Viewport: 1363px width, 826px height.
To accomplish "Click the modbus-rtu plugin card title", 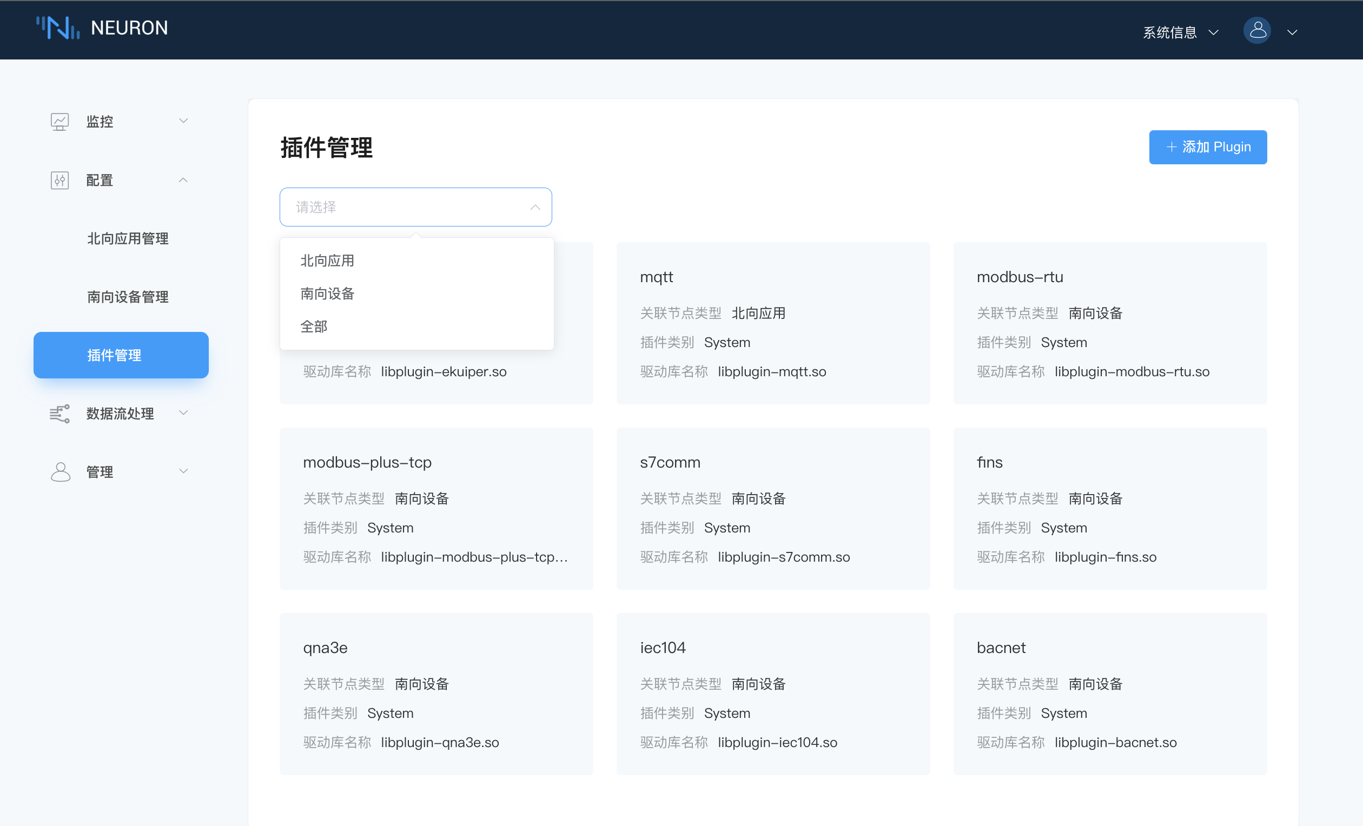I will pos(1020,277).
